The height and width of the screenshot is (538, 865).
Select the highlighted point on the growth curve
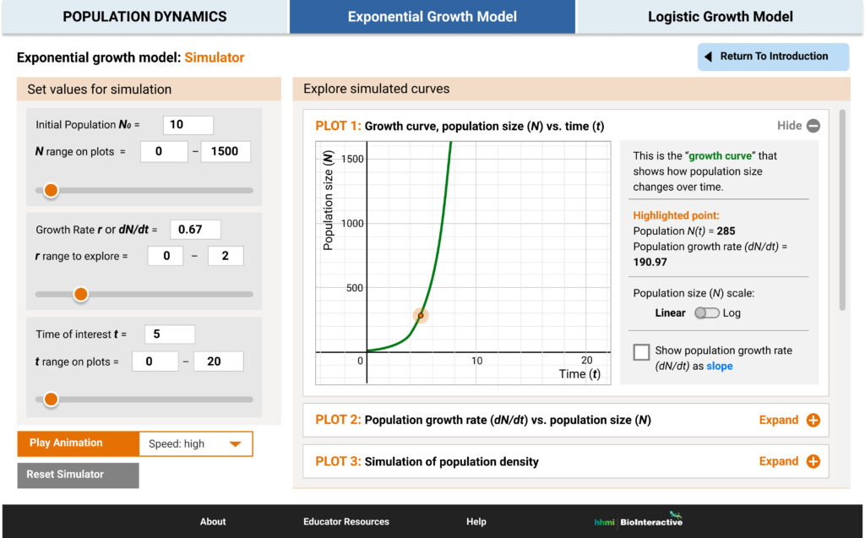(420, 314)
